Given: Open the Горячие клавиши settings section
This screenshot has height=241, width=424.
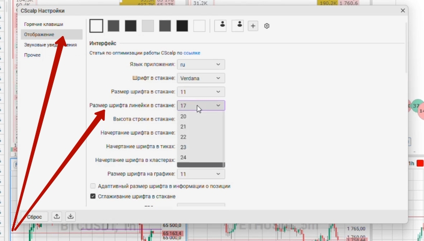Looking at the screenshot, I should point(44,24).
